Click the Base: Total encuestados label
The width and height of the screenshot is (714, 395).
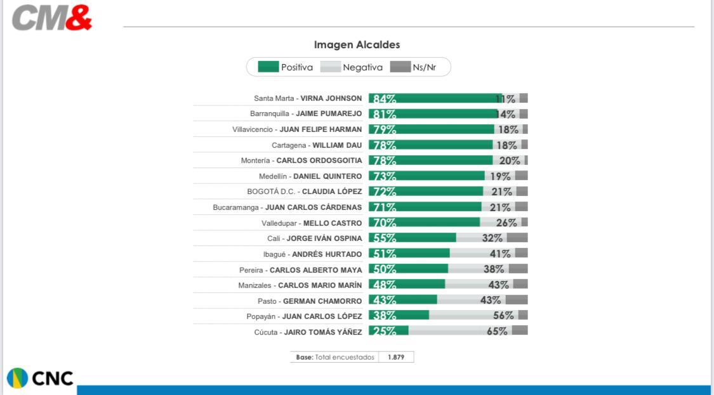(x=335, y=357)
